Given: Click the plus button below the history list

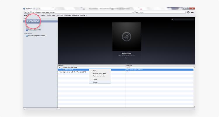Looking at the screenshot, I should [59, 109].
